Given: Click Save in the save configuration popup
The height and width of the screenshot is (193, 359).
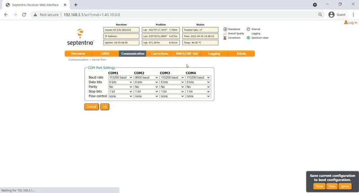Looking at the screenshot, I should pos(332,186).
